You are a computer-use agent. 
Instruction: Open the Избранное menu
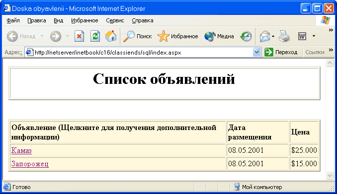tap(84, 20)
